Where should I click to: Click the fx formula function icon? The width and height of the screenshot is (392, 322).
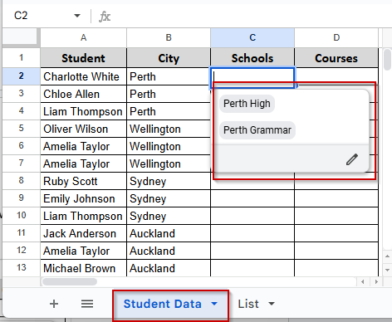(x=105, y=17)
